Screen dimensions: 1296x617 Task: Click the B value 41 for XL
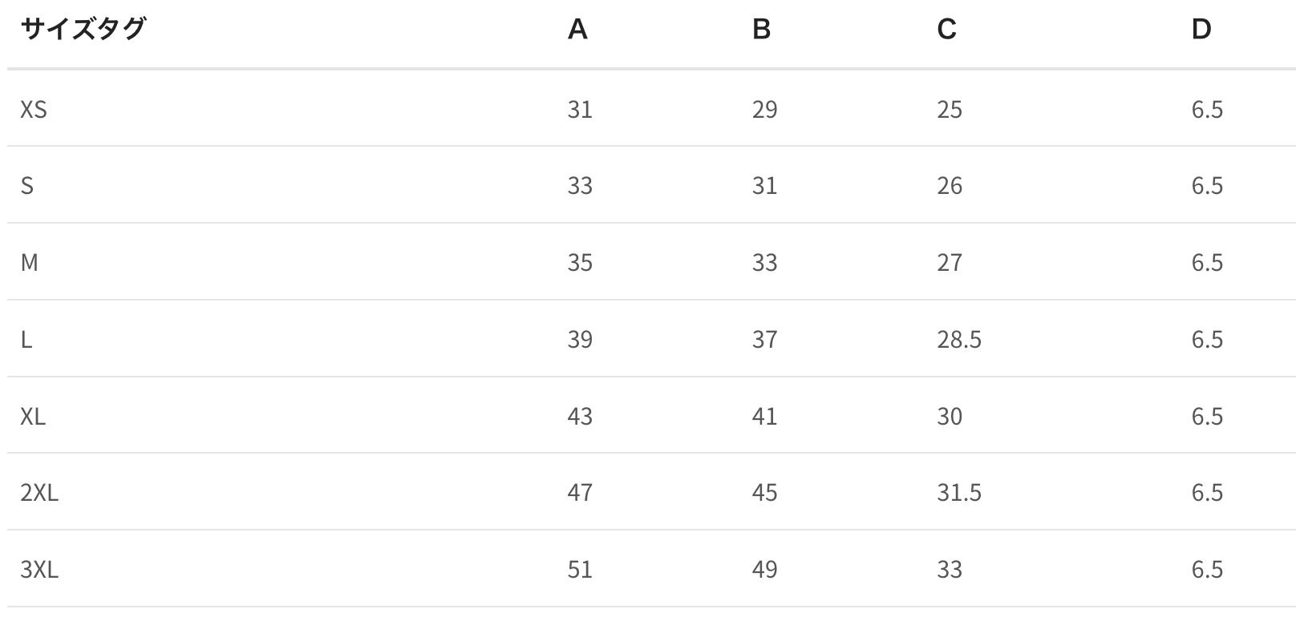click(x=764, y=417)
